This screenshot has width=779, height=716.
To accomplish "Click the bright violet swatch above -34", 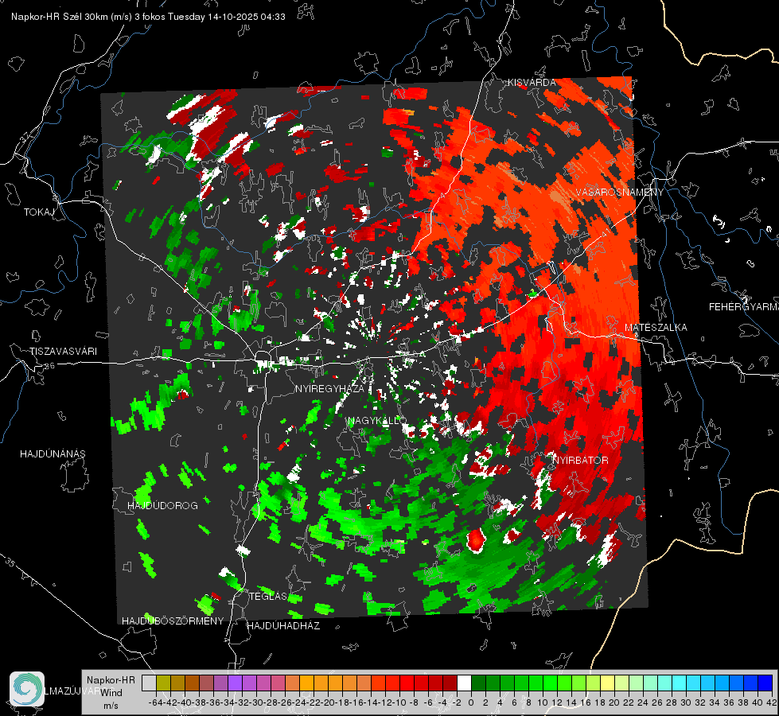I will click(235, 683).
